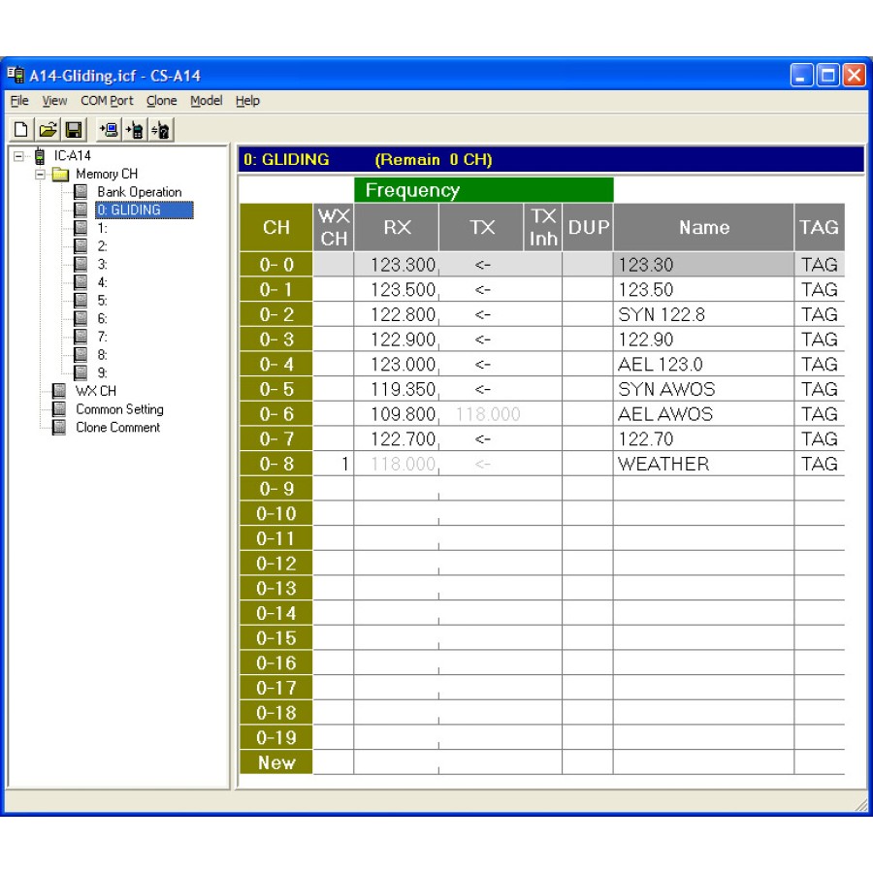Open the Help menu

click(x=247, y=101)
